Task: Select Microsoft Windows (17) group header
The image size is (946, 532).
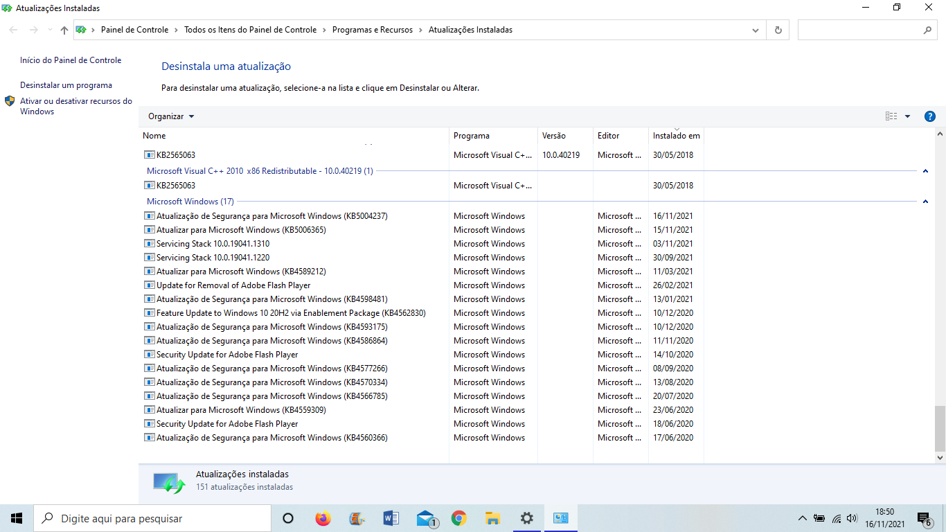Action: point(190,202)
